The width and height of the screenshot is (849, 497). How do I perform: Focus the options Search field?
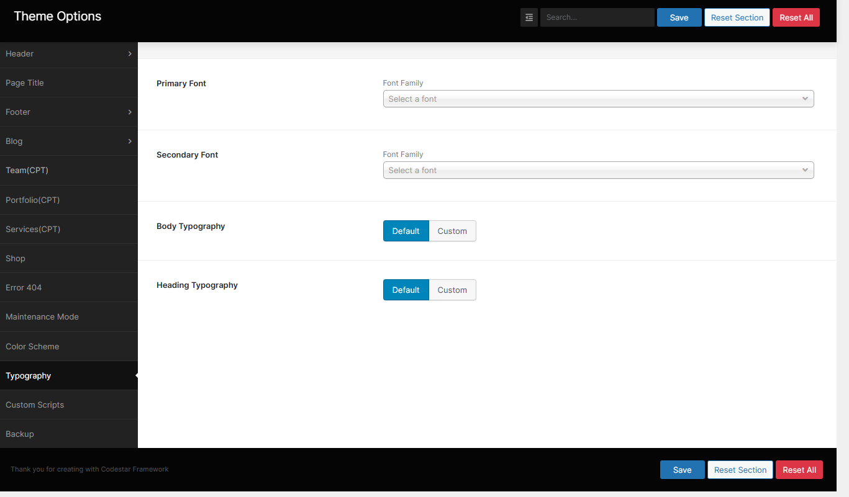click(x=597, y=17)
